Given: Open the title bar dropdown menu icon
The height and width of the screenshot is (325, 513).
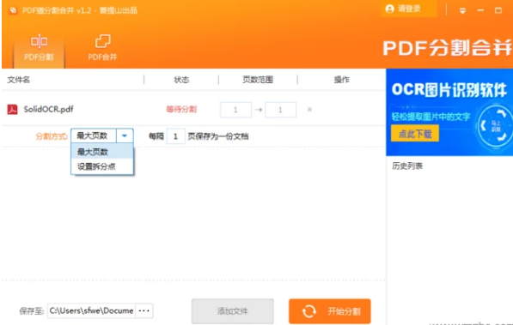Looking at the screenshot, I should [x=462, y=10].
